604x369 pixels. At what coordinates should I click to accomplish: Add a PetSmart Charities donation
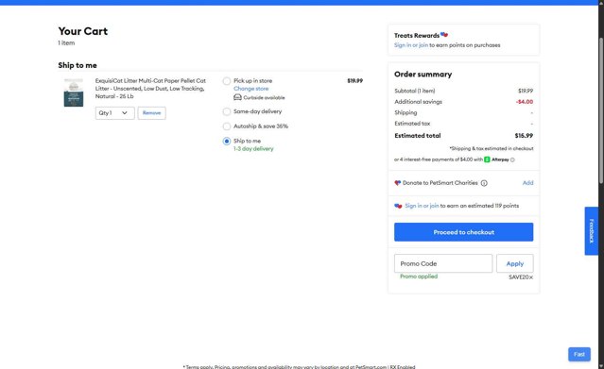(x=527, y=183)
